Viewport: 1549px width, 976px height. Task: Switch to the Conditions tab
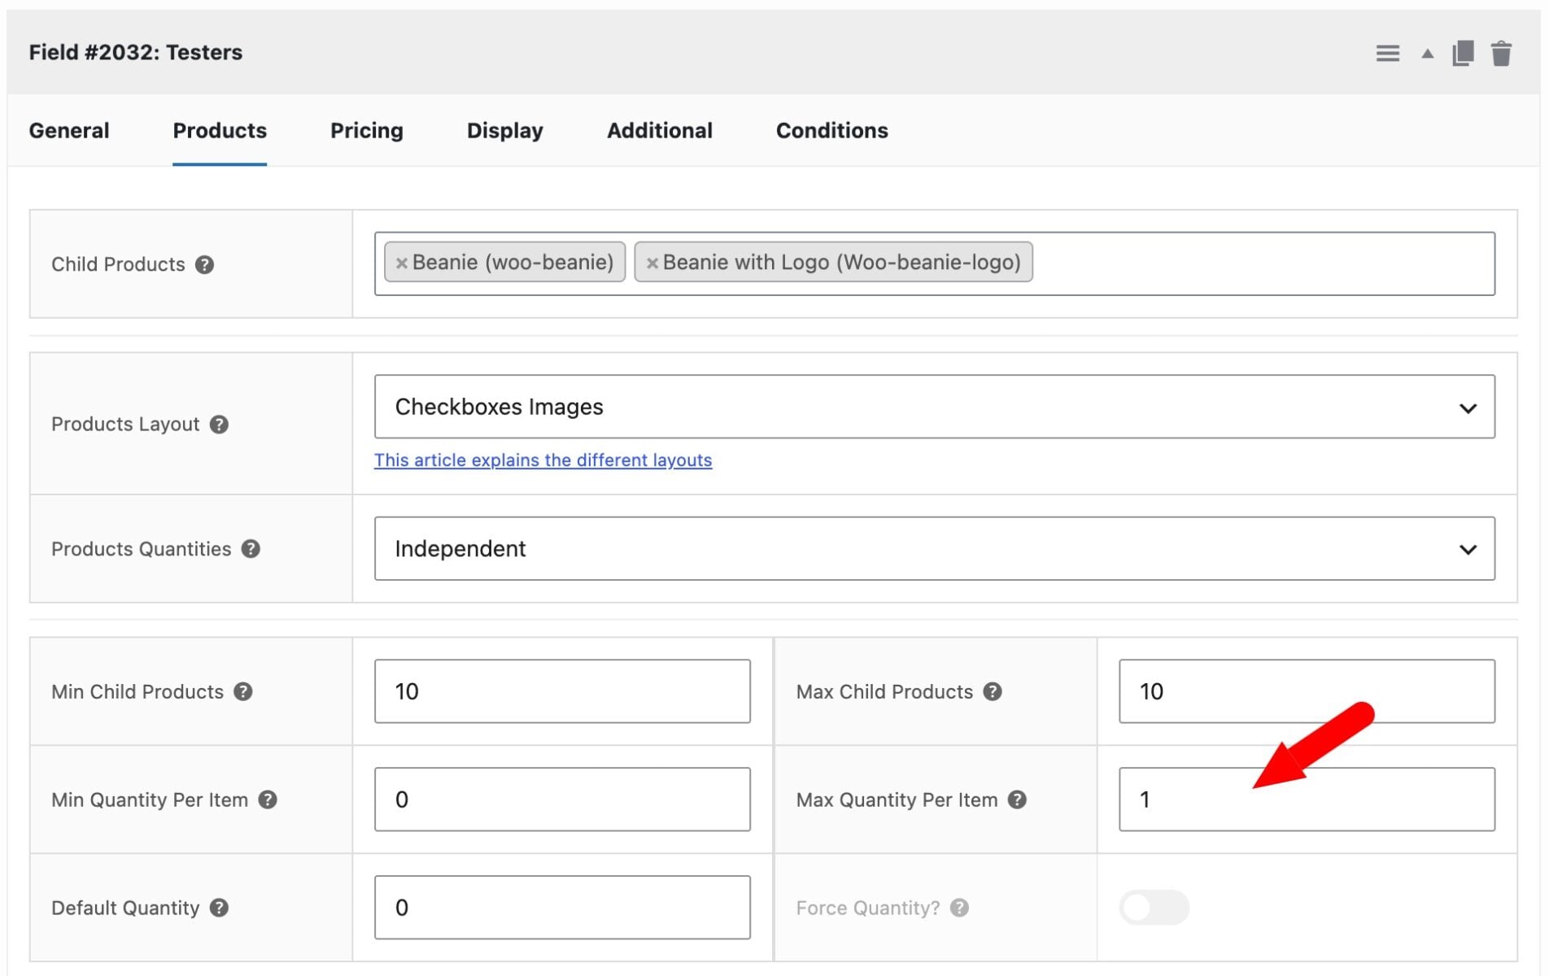pyautogui.click(x=832, y=130)
